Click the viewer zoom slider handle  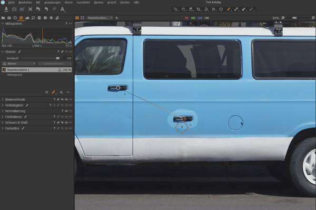[294, 18]
